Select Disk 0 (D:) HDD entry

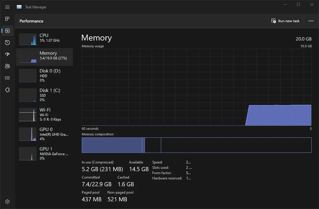(x=44, y=76)
